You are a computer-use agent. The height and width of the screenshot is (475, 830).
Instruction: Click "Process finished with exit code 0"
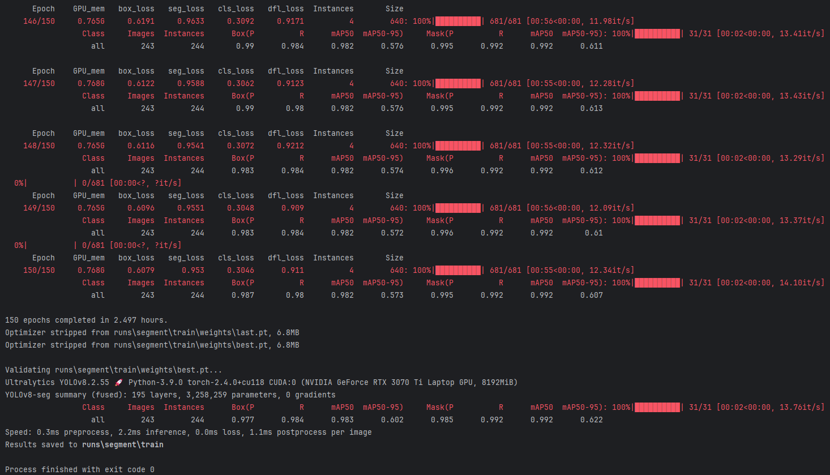[x=80, y=469]
